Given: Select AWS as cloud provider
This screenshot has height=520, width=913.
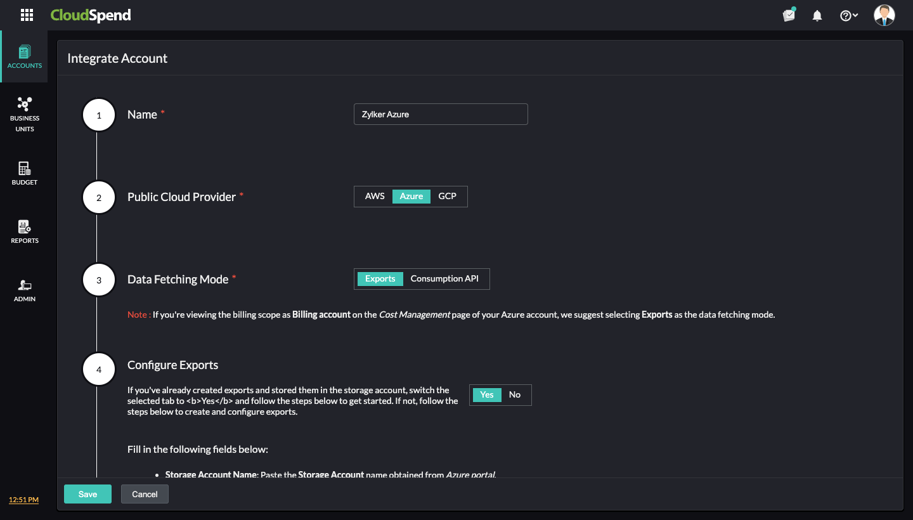Looking at the screenshot, I should click(x=375, y=197).
